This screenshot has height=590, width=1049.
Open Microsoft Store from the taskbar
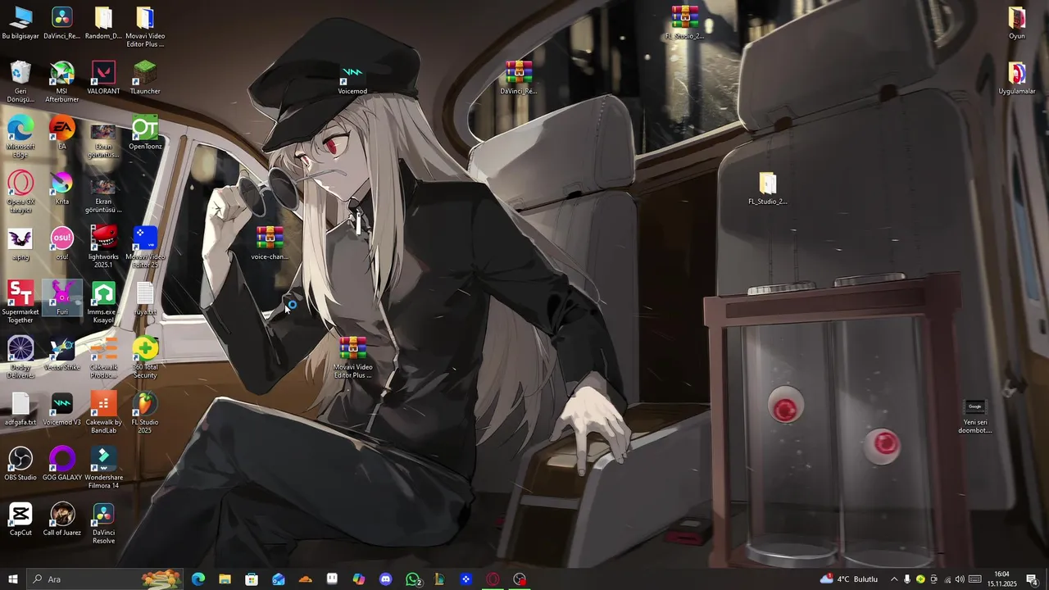(252, 579)
